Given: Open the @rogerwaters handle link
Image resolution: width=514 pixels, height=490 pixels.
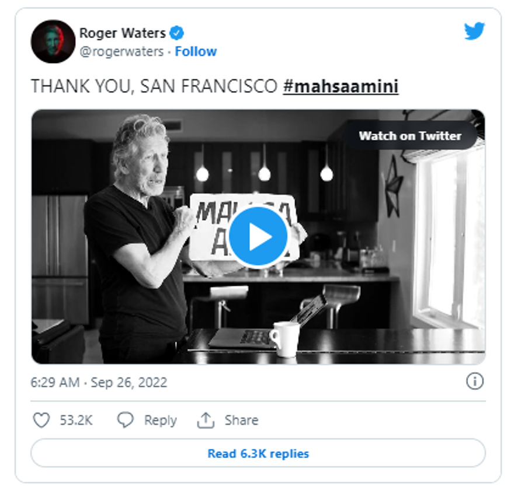Looking at the screenshot, I should [121, 51].
